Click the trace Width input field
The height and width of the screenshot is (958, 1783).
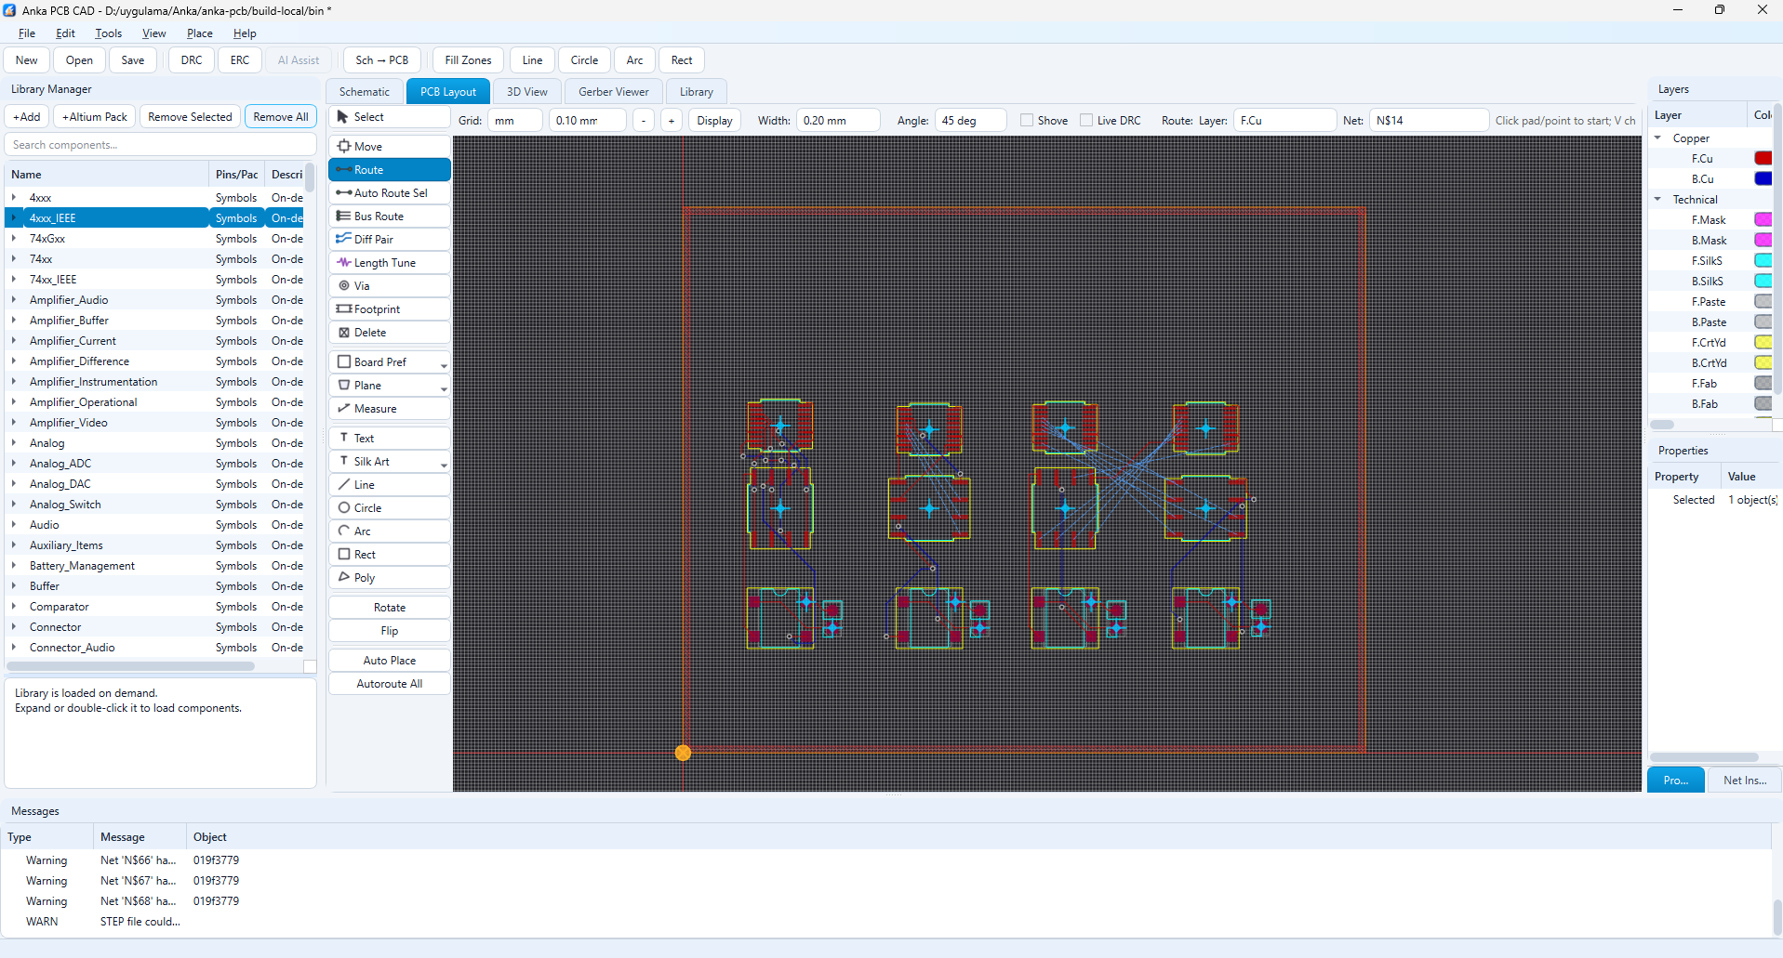coord(838,121)
